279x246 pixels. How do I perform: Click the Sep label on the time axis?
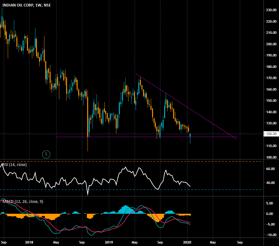pyautogui.click(x=82, y=242)
